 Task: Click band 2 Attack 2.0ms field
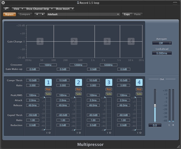(63, 100)
